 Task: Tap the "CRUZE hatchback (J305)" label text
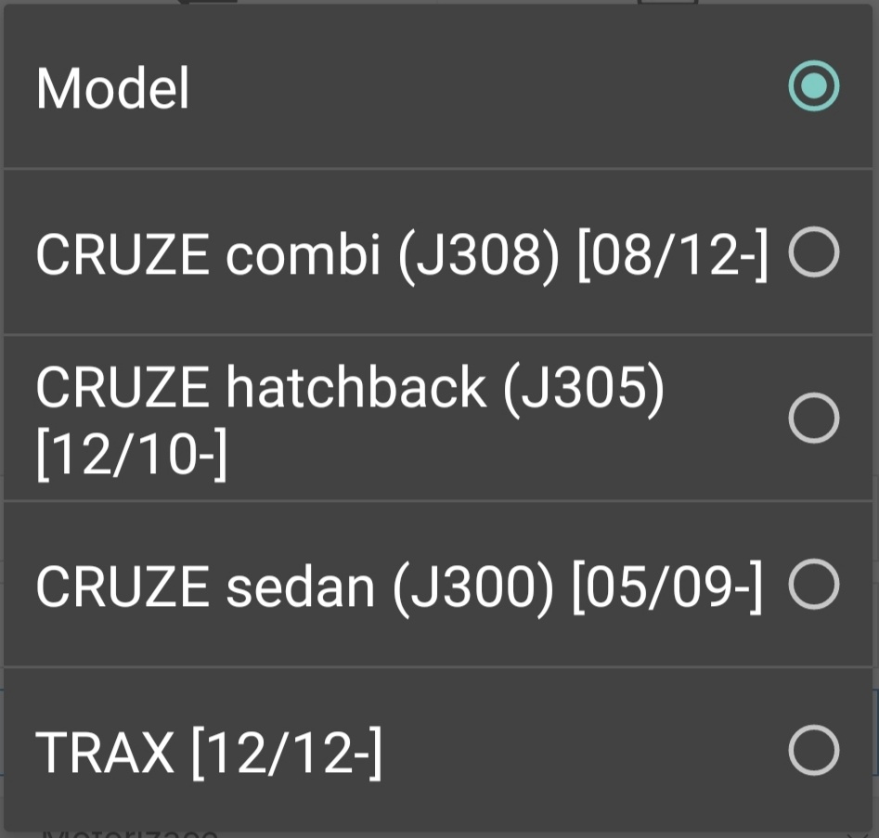point(350,389)
